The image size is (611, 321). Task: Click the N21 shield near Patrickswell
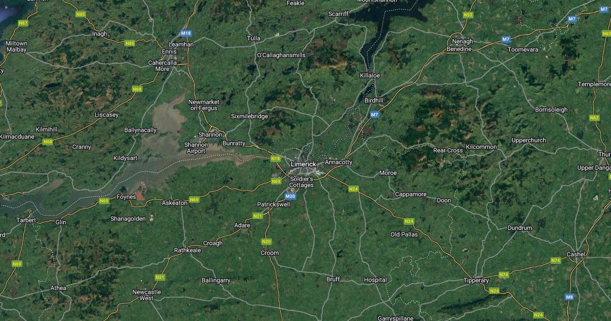pyautogui.click(x=258, y=216)
